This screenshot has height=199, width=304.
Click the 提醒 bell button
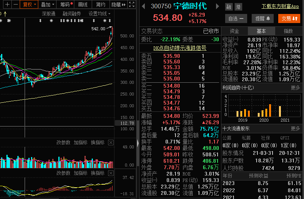click(263, 19)
